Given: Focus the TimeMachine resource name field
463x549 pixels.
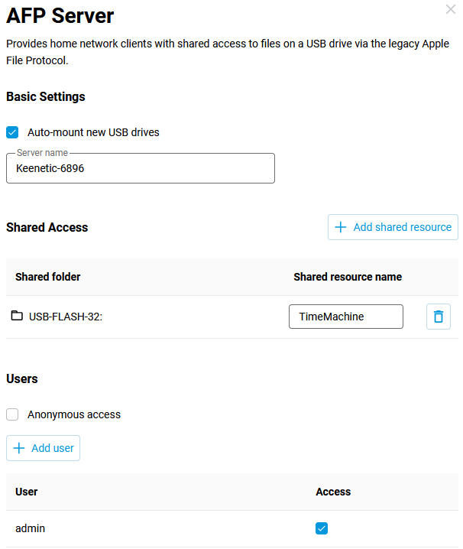Looking at the screenshot, I should coord(345,317).
